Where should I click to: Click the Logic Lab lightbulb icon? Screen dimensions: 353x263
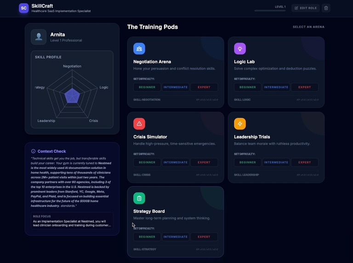pos(240,49)
